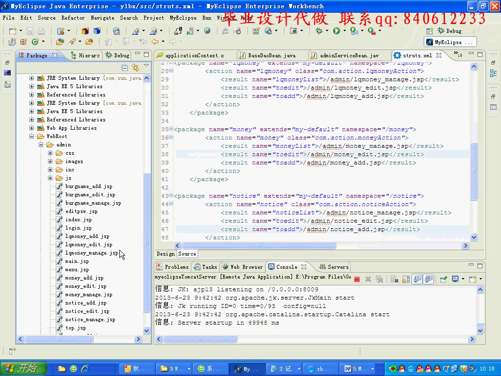Open the Servers tab
Image resolution: width=501 pixels, height=376 pixels.
[x=334, y=267]
